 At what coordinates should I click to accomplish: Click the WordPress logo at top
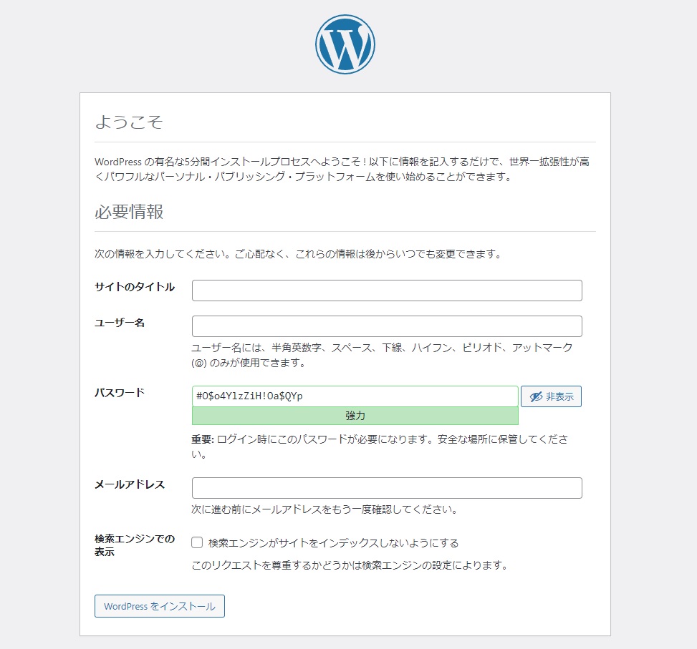(345, 44)
